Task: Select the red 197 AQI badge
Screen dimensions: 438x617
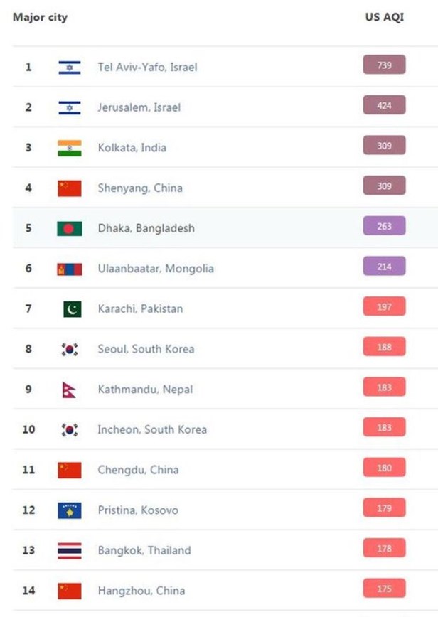Action: point(384,306)
